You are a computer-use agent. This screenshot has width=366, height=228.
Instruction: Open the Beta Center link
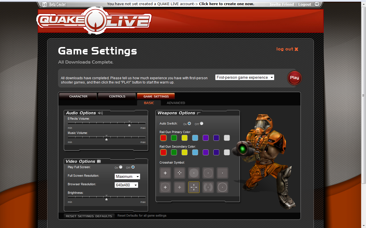tap(57, 4)
